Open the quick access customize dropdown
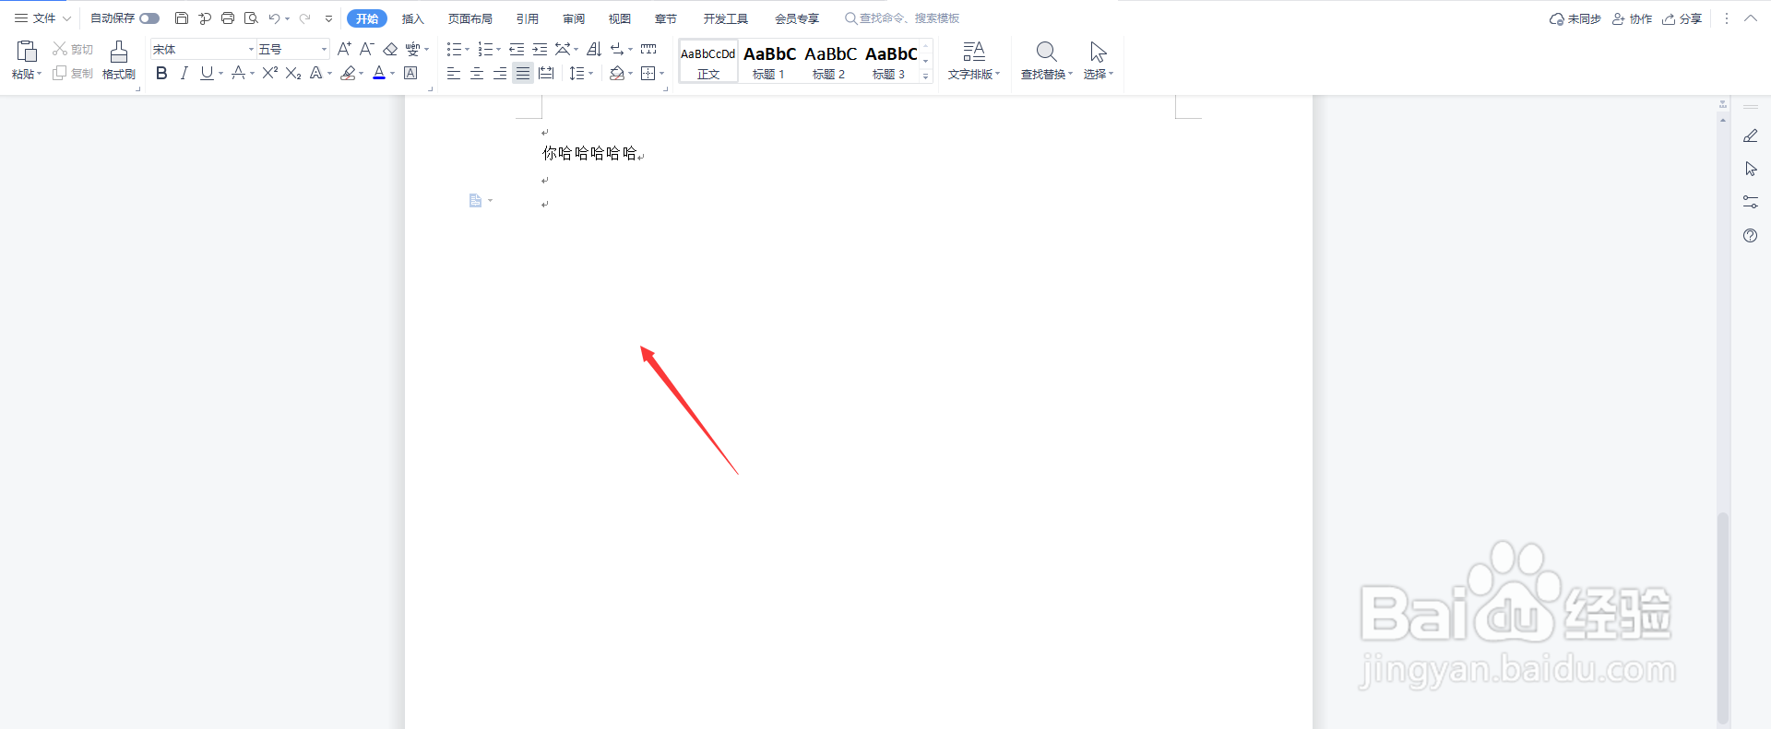Image resolution: width=1771 pixels, height=729 pixels. (329, 18)
